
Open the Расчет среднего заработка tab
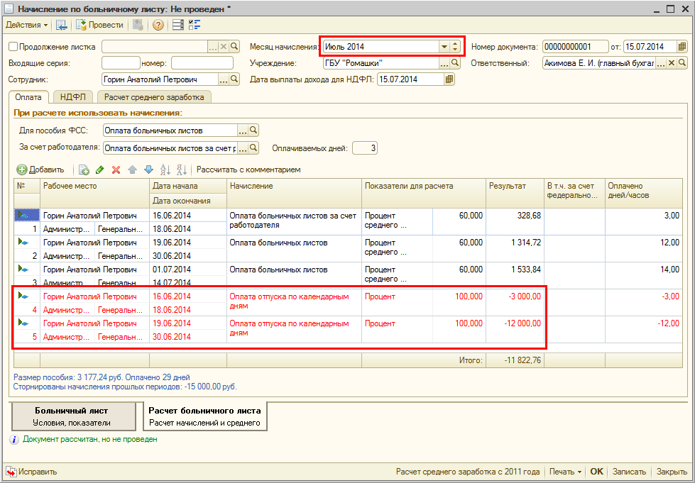(x=154, y=97)
